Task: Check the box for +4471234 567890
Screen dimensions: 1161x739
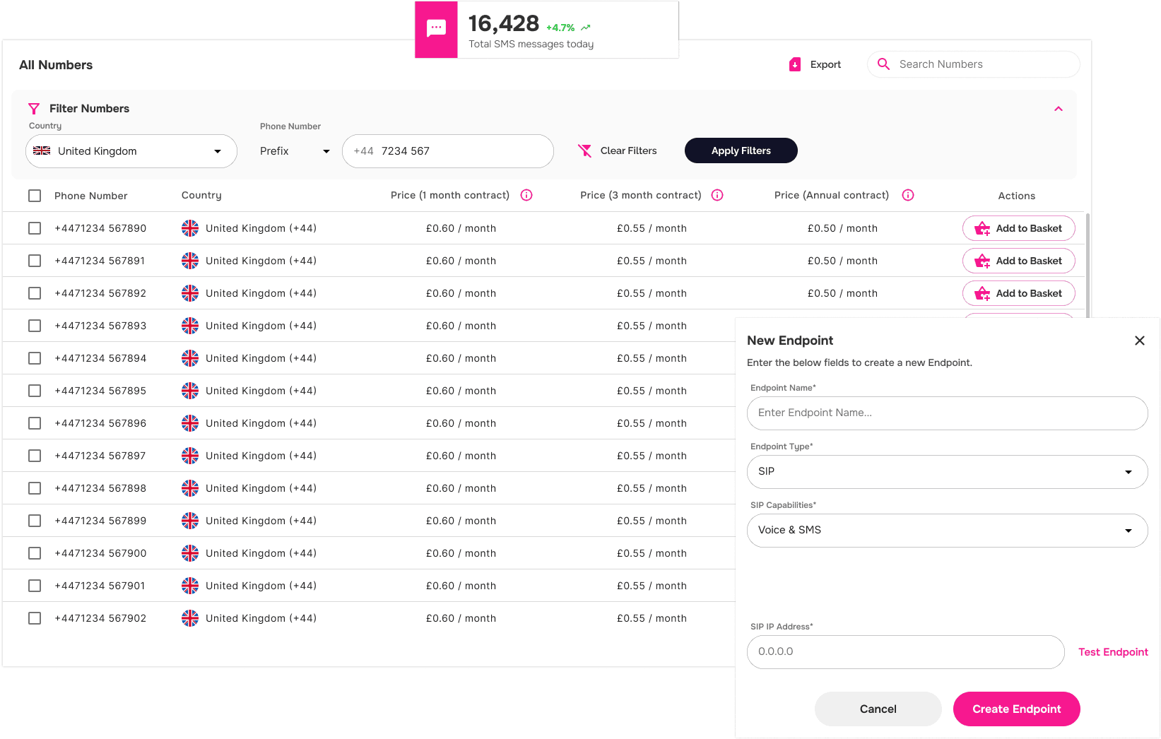Action: click(x=35, y=228)
